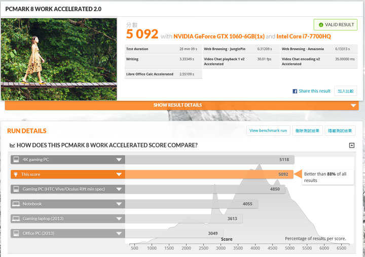The image size is (365, 257).
Task: Click the lightbulb icon beside This score
Action: (x=16, y=174)
